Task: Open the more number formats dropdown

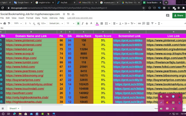Action: pyautogui.click(x=43, y=23)
